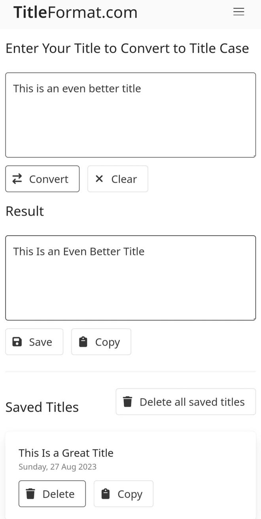Convert the entered title

(42, 179)
